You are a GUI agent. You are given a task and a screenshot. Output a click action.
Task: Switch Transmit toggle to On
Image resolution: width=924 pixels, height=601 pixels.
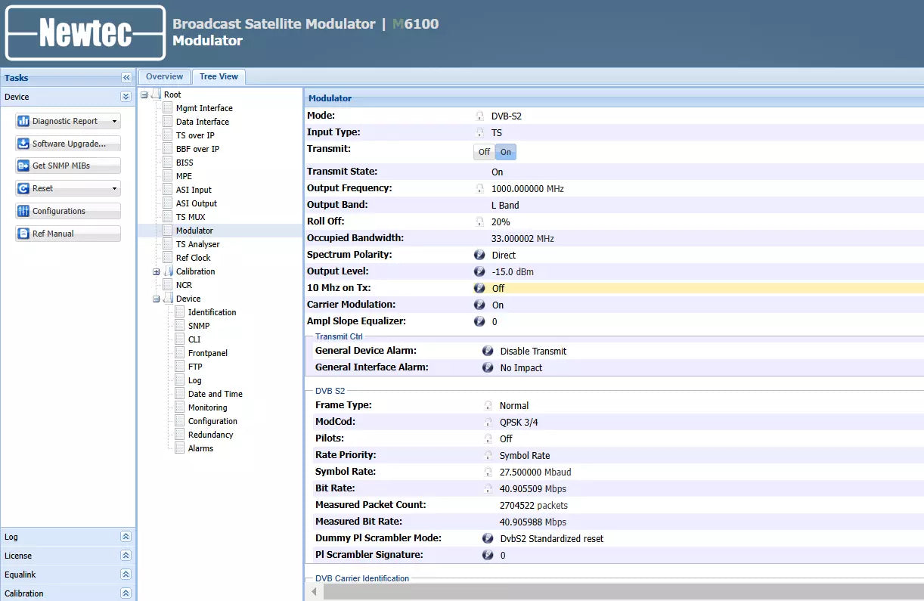(506, 152)
